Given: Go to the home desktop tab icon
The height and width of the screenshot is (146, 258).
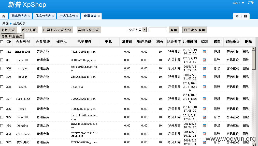Looking at the screenshot, I should tap(4, 16).
